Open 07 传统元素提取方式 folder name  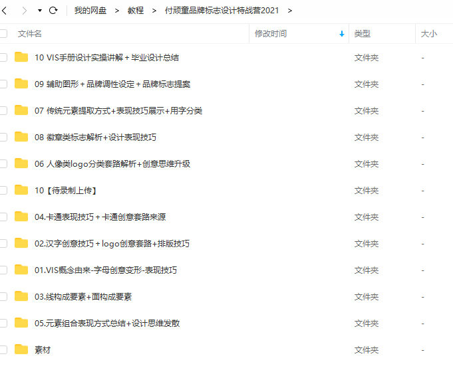118,110
